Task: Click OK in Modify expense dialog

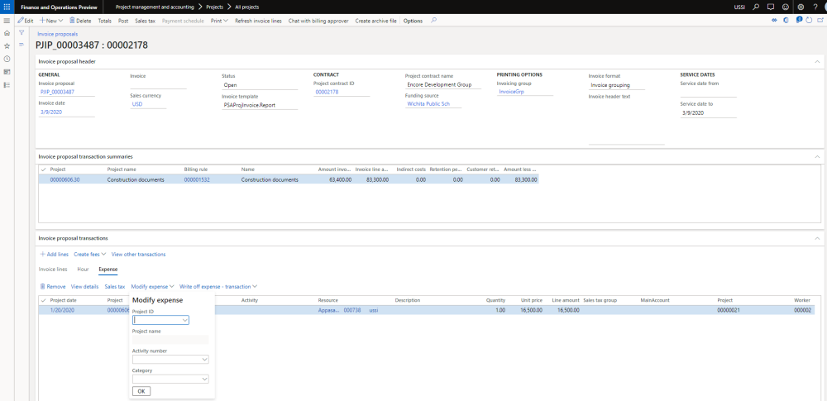Action: click(x=141, y=391)
